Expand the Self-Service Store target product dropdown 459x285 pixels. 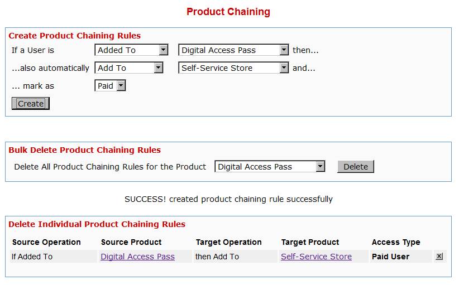click(233, 68)
